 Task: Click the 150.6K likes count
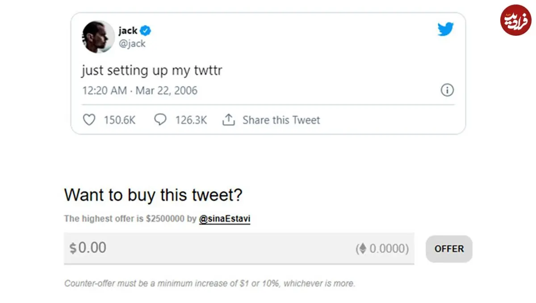[x=119, y=120]
